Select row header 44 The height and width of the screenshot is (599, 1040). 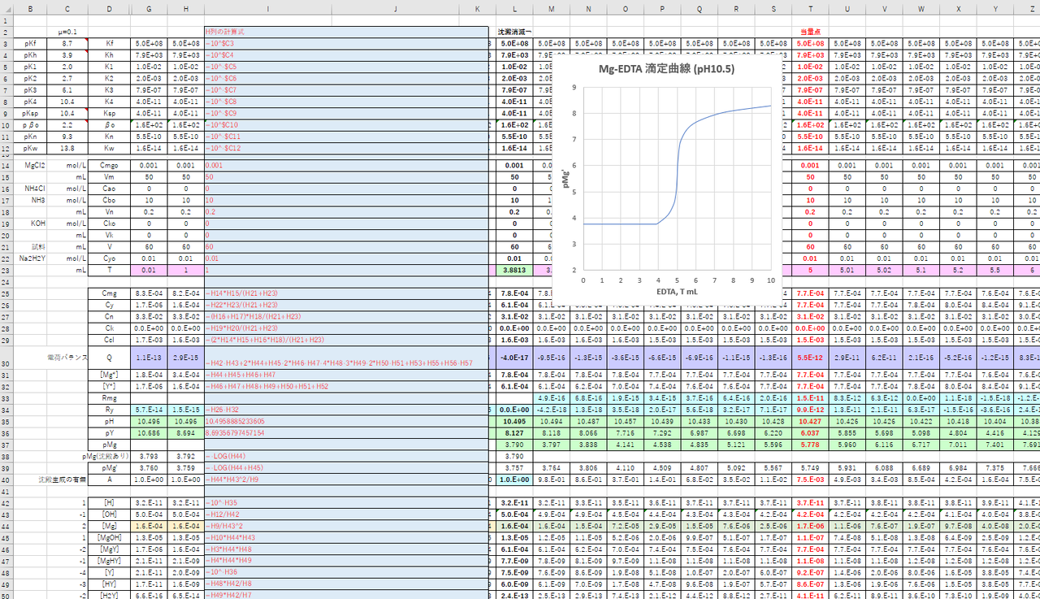6,527
